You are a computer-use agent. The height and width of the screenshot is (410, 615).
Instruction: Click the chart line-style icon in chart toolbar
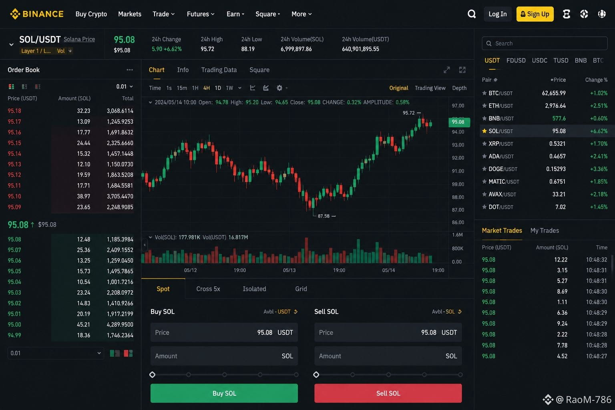253,88
